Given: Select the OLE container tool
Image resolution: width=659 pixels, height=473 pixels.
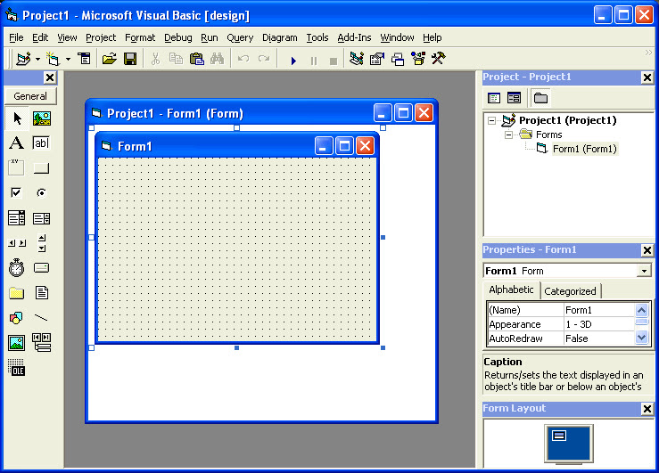Looking at the screenshot, I should [x=17, y=367].
